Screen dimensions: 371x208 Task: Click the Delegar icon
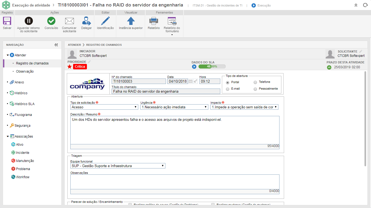coord(86,21)
